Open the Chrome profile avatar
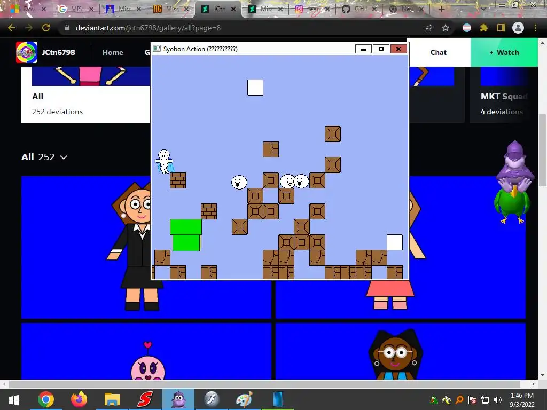 [x=518, y=28]
